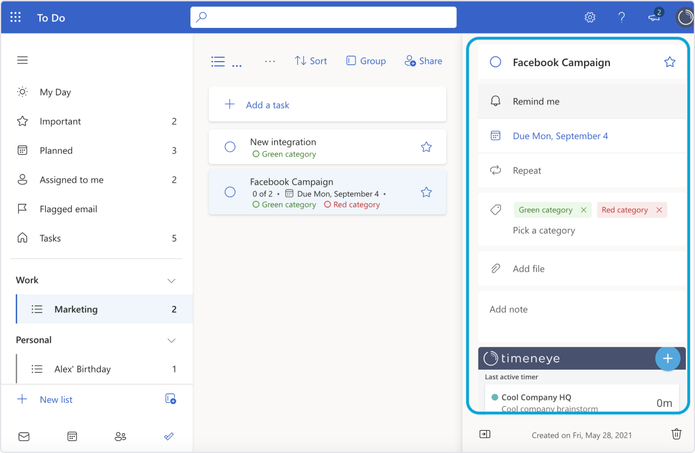Image resolution: width=695 pixels, height=453 pixels.
Task: Collapse the Personal list group
Action: 171,340
